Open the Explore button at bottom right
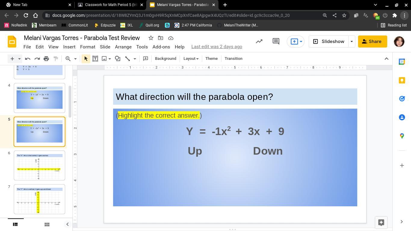The height and width of the screenshot is (231, 411). tap(381, 222)
